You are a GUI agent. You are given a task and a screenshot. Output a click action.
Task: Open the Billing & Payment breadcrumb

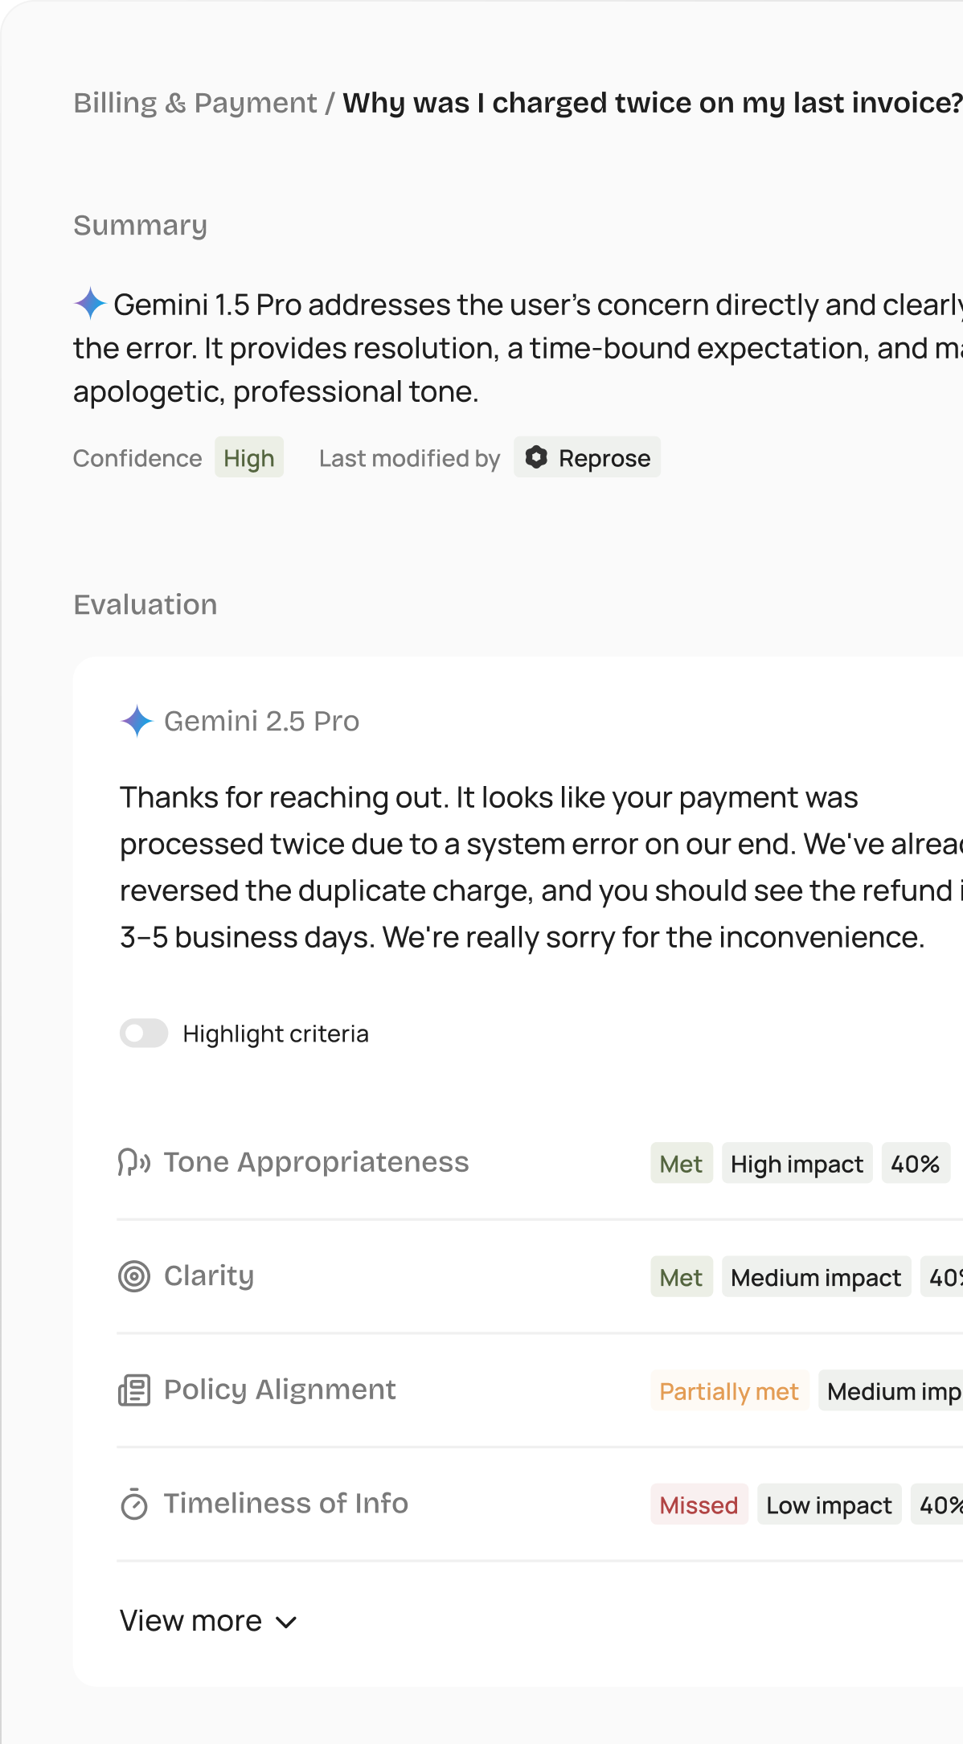pyautogui.click(x=195, y=103)
